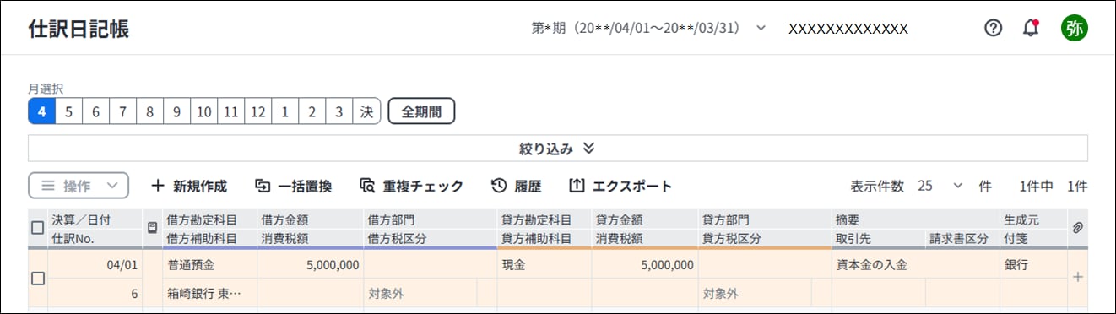Open the 操作 dropdown menu
This screenshot has width=1116, height=314.
point(79,186)
